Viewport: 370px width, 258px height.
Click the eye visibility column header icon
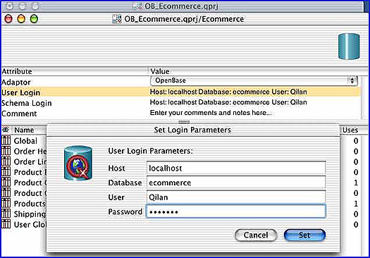[x=6, y=130]
